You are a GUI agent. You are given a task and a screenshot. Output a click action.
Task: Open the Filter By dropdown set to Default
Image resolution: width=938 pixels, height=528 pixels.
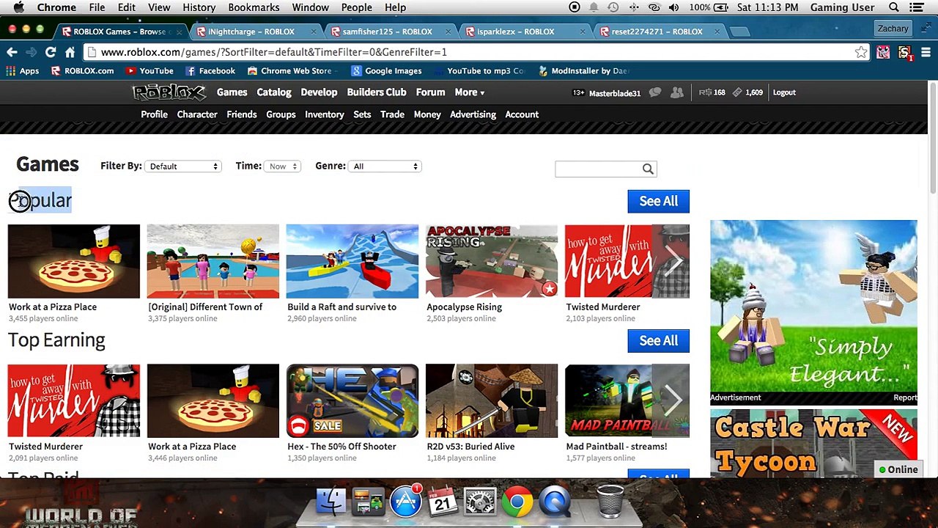click(x=183, y=166)
